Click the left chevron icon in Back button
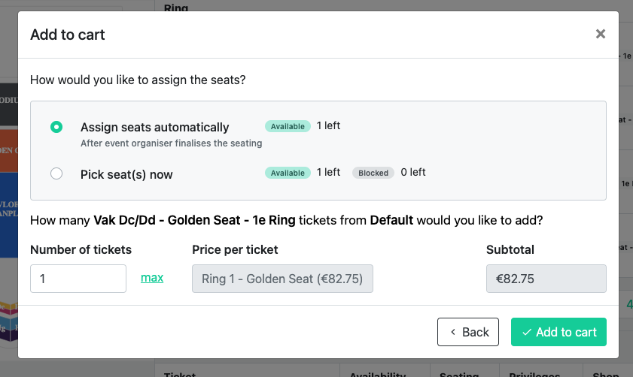Viewport: 633px width, 377px height. (453, 332)
